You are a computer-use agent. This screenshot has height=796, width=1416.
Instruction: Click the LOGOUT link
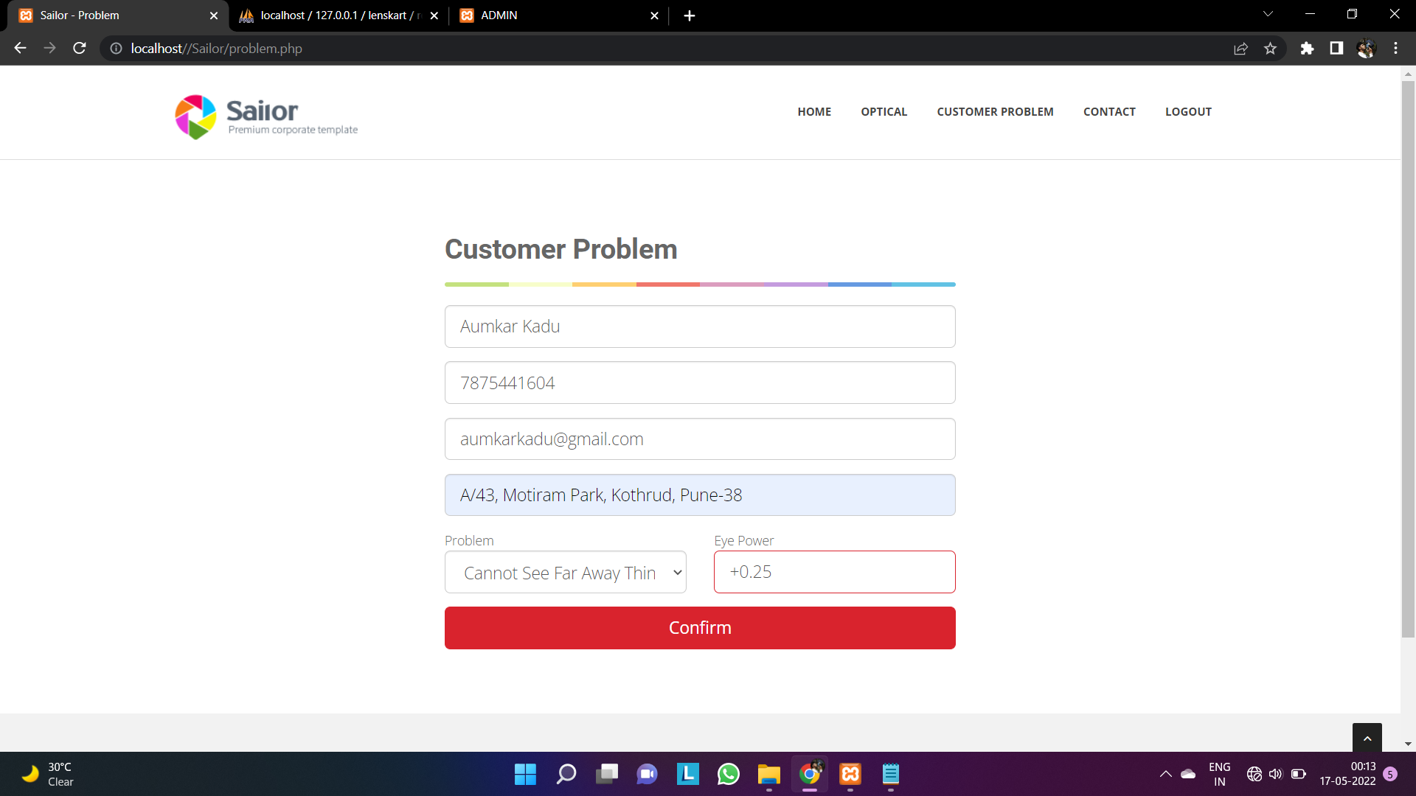click(x=1188, y=112)
